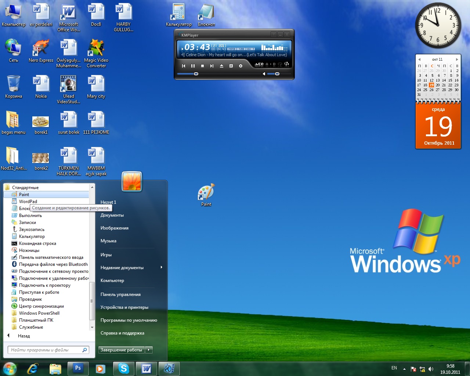Image resolution: width=470 pixels, height=376 pixels.
Task: Select the Корзина recycle bin icon
Action: pyautogui.click(x=14, y=87)
